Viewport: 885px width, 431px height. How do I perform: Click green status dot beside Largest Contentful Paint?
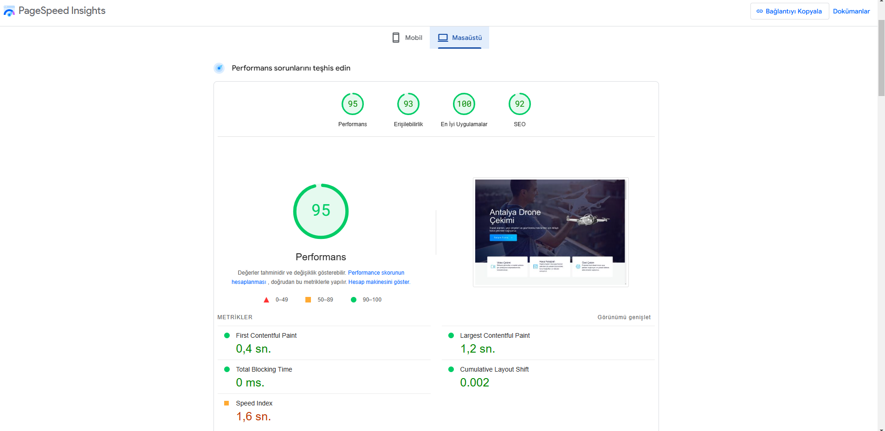451,335
